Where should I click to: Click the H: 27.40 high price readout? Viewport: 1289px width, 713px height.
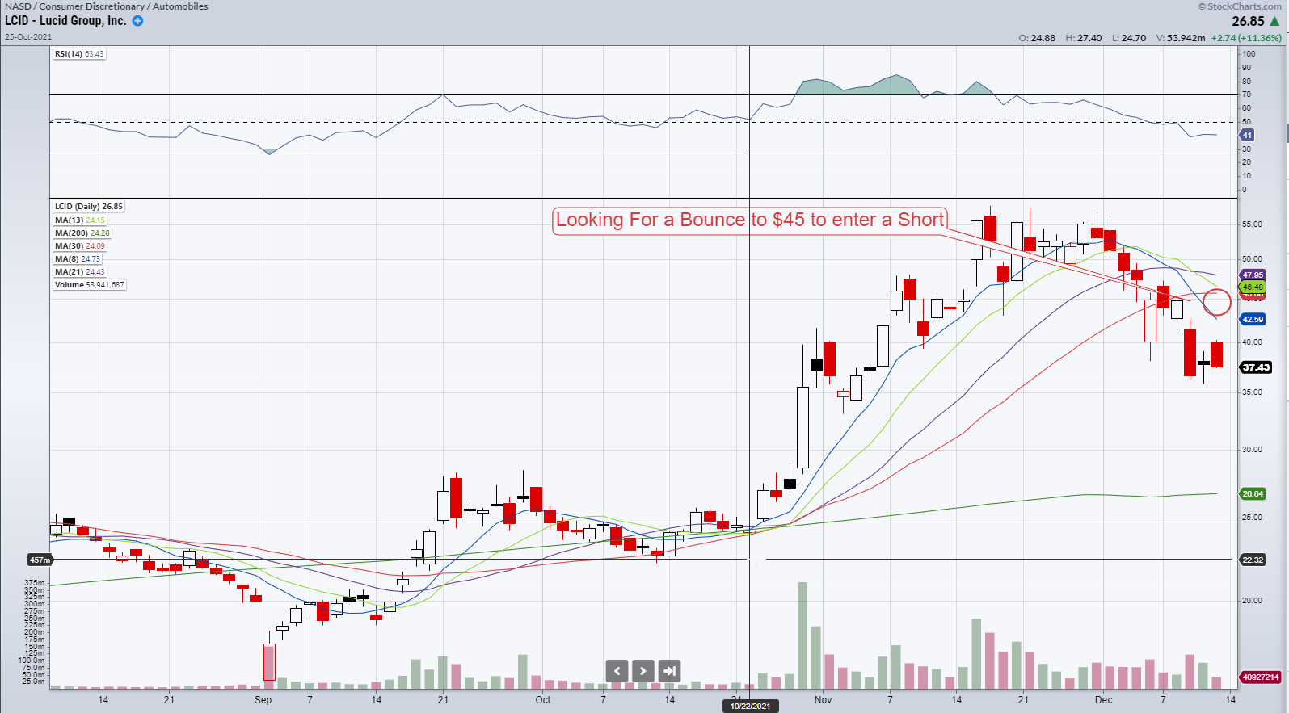(1084, 38)
